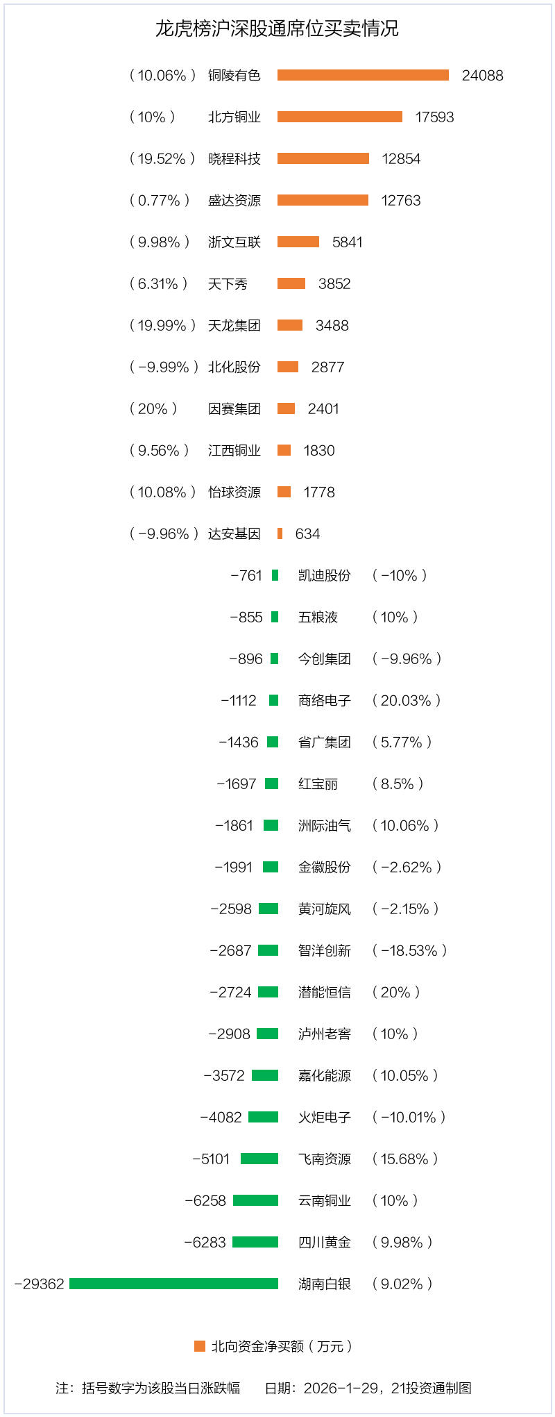This screenshot has height=1417, width=555.
Task: Click the orange legend swatch for 北向资金净买额
Action: [200, 1346]
